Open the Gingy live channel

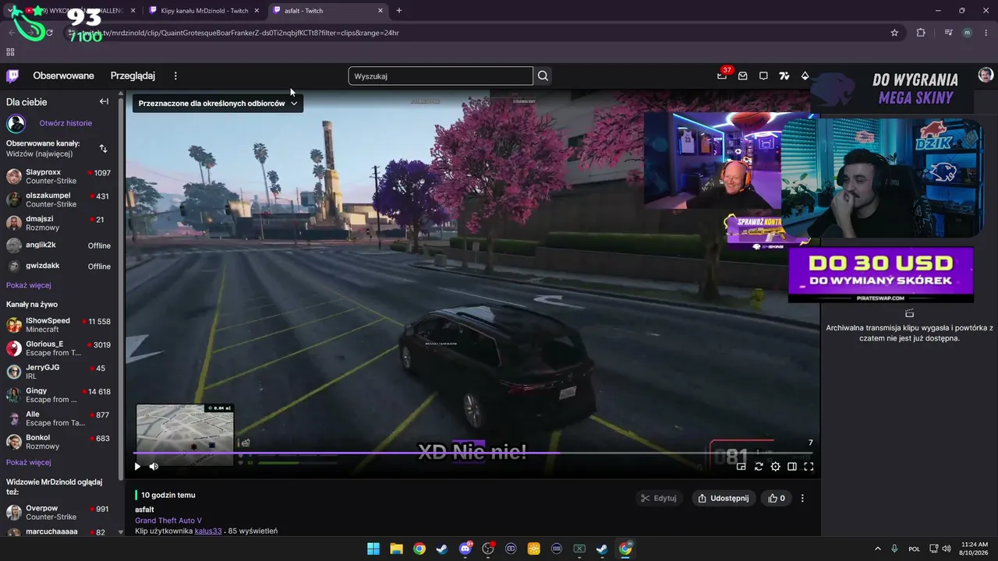pos(58,395)
